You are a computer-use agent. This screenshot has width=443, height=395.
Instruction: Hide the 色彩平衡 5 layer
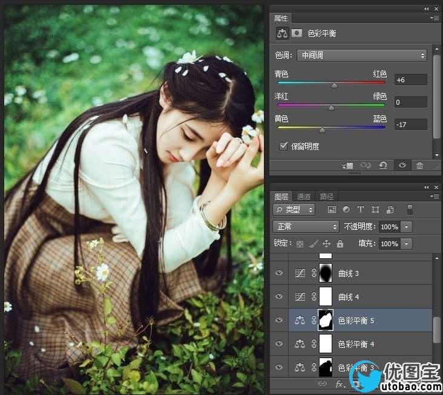pyautogui.click(x=279, y=320)
